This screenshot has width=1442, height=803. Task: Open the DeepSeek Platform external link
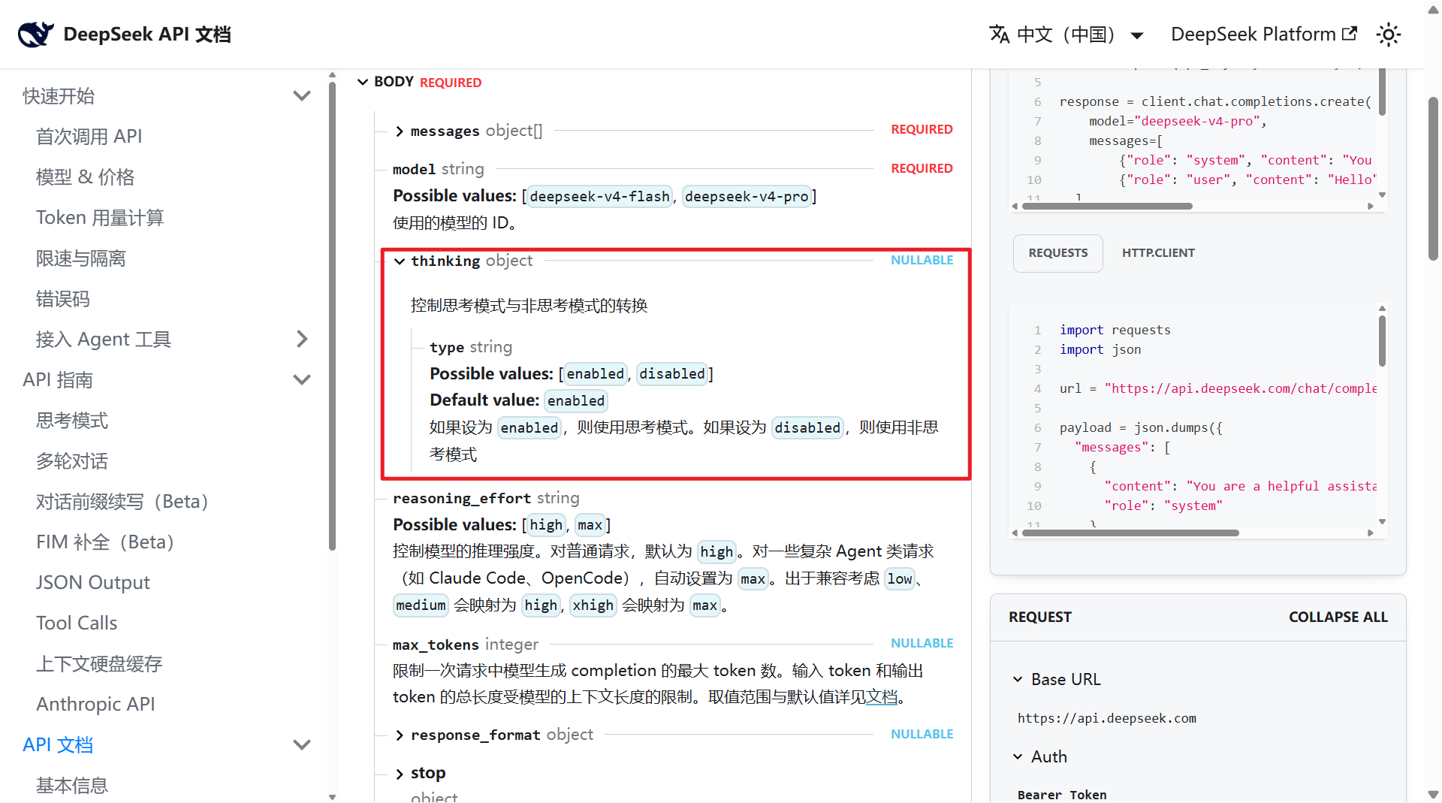pyautogui.click(x=1264, y=35)
